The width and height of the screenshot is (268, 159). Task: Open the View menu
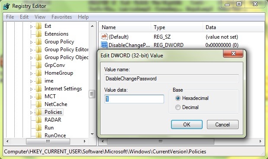click(x=40, y=17)
